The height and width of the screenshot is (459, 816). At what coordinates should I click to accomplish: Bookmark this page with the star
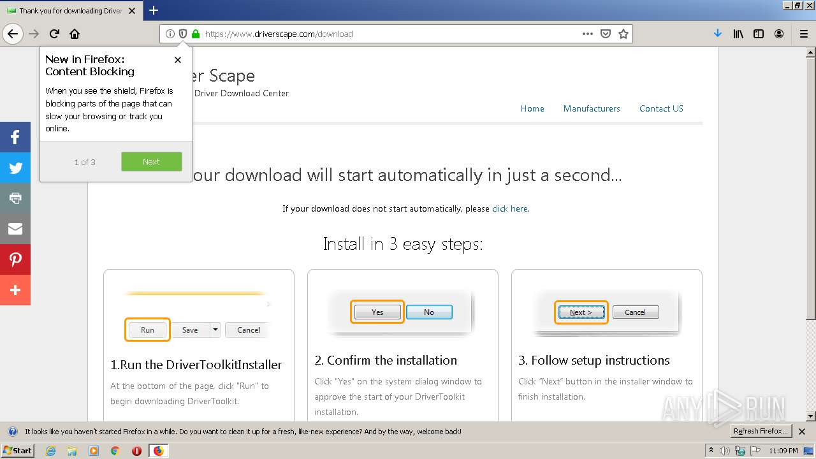pyautogui.click(x=623, y=34)
